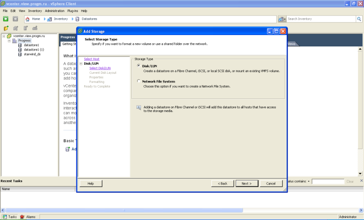Select datastore1 (1) in the inventory tree
Image resolution: width=364 pixels, height=220 pixels.
click(34, 50)
